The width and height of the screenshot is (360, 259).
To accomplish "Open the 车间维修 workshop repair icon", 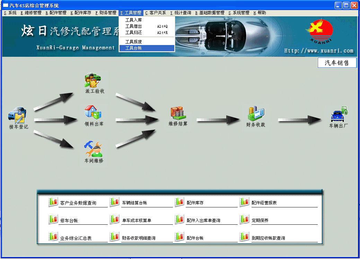I will point(93,149).
